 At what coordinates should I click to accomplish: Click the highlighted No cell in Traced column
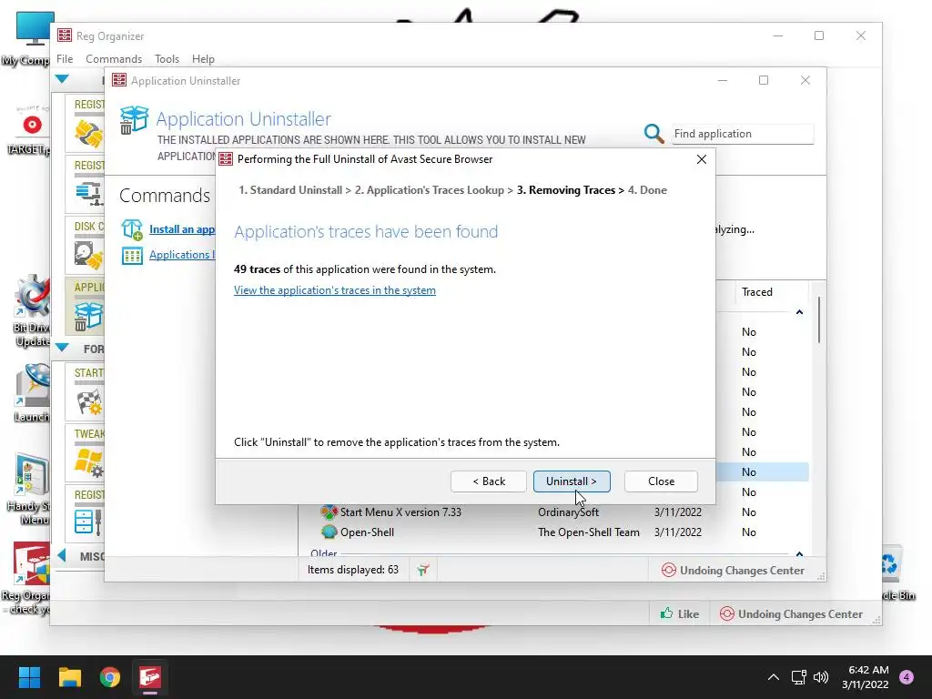tap(748, 472)
